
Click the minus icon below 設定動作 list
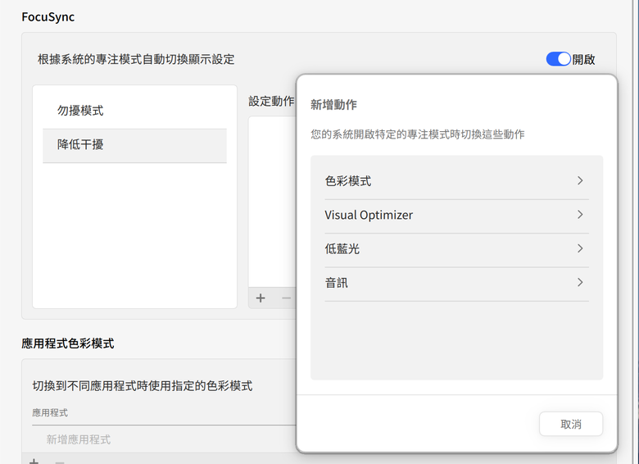[x=286, y=298]
